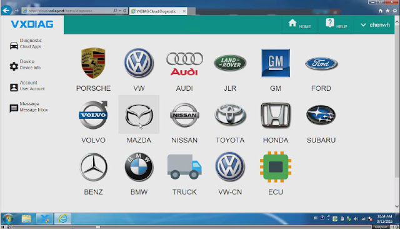
Task: Pause the video with the pause button
Action: coord(2,226)
